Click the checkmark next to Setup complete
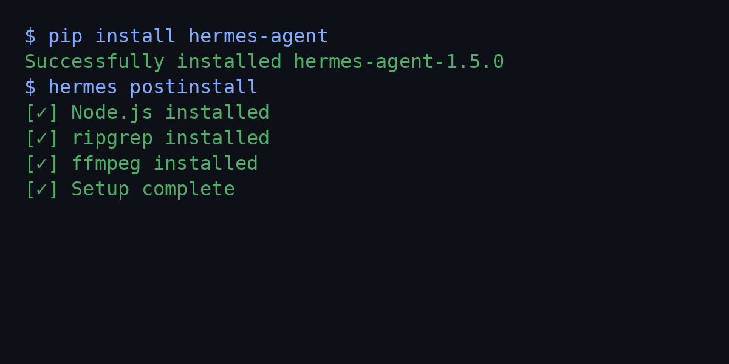The width and height of the screenshot is (729, 364). pos(41,189)
